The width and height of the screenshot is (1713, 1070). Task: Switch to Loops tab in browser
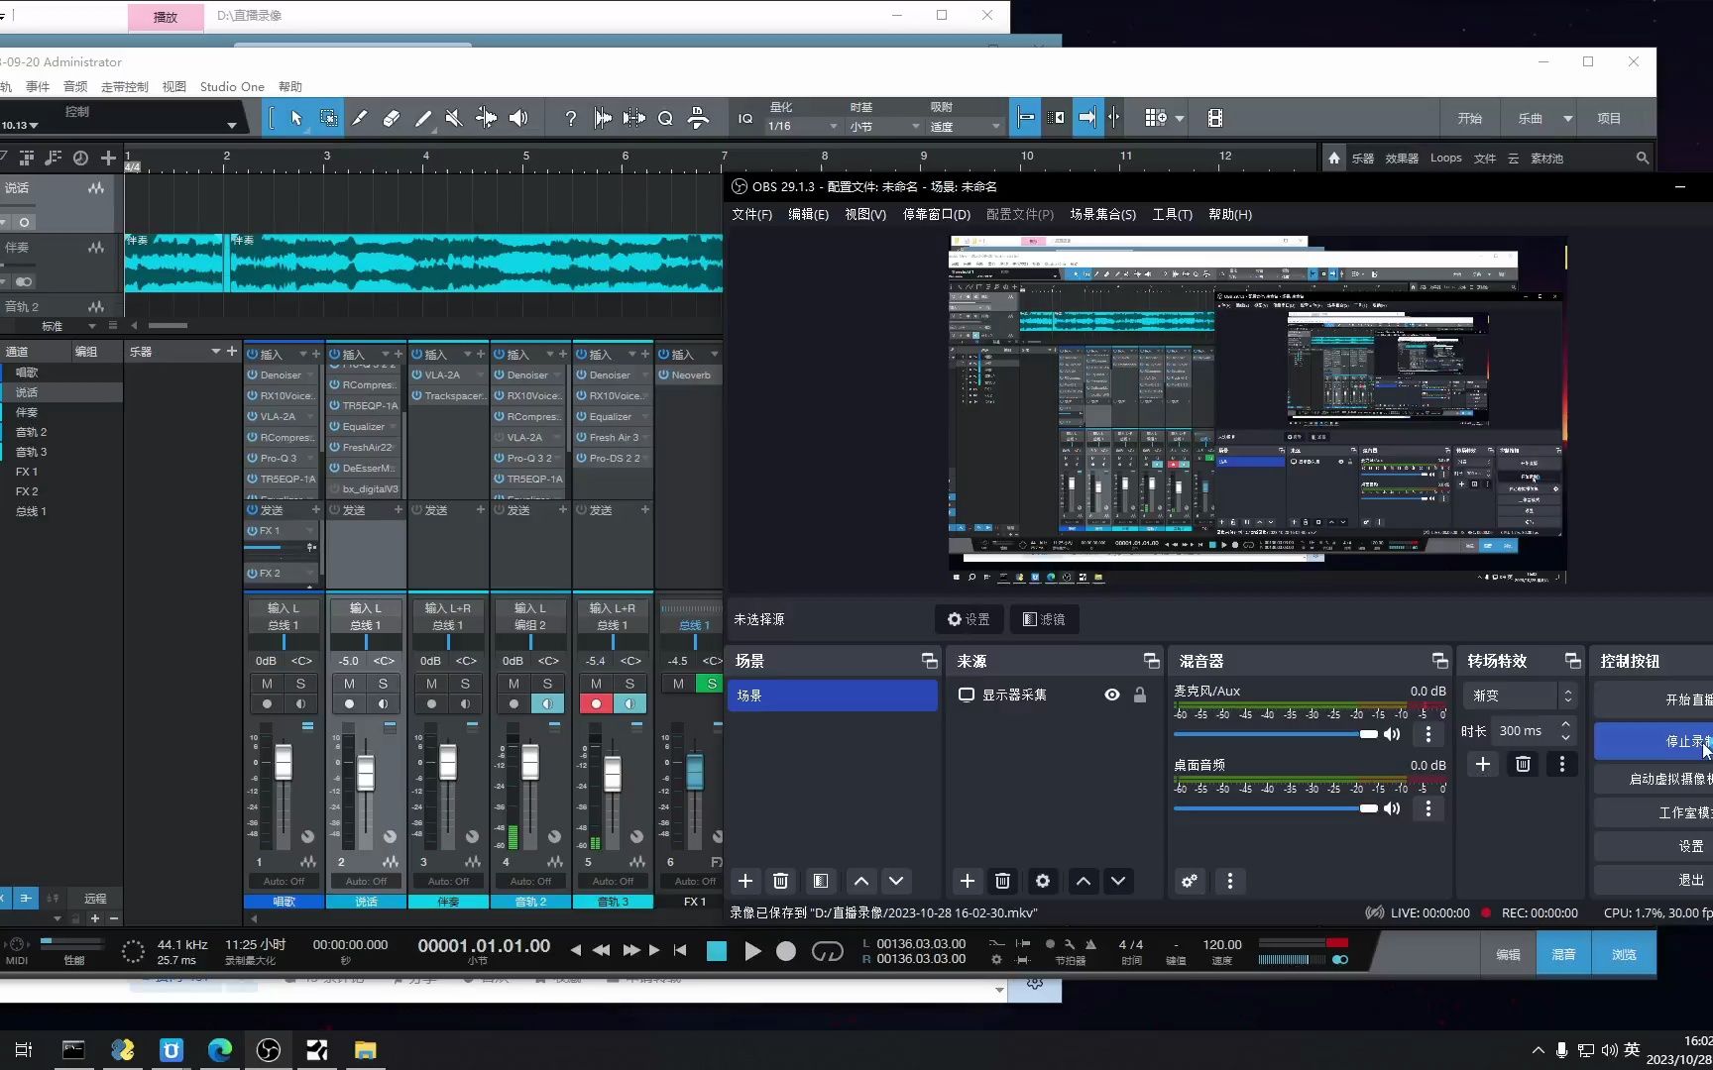coord(1445,158)
